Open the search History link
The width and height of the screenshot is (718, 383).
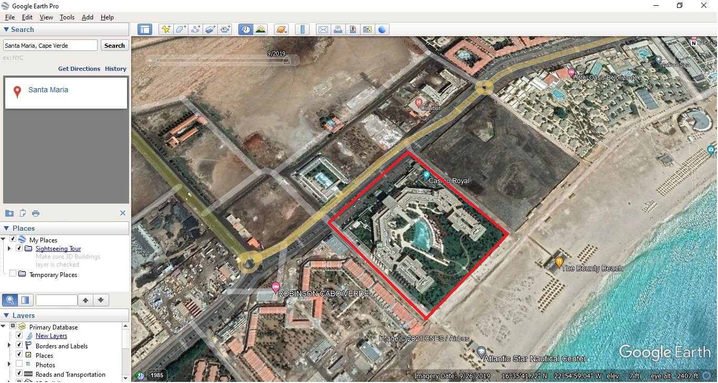click(x=115, y=69)
